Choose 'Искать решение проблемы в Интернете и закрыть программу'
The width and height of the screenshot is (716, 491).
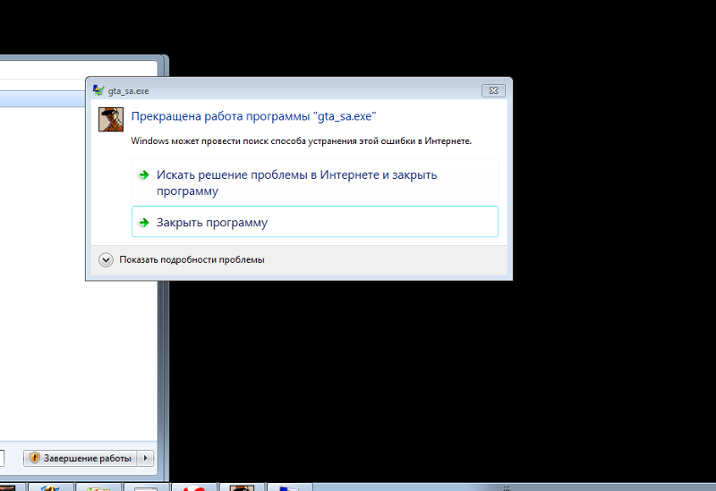pyautogui.click(x=315, y=182)
